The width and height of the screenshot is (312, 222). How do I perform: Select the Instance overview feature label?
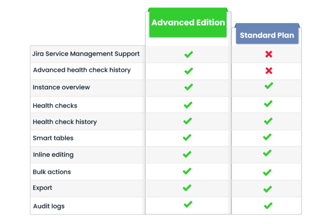point(61,87)
